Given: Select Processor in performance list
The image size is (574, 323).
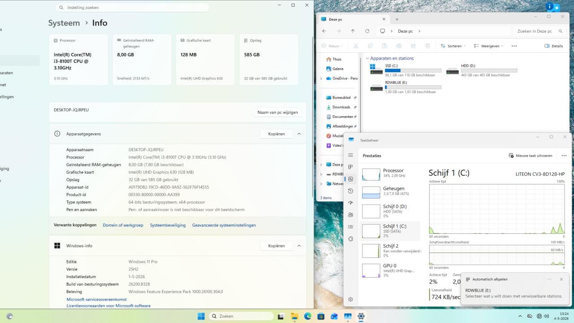Looking at the screenshot, I should (391, 174).
